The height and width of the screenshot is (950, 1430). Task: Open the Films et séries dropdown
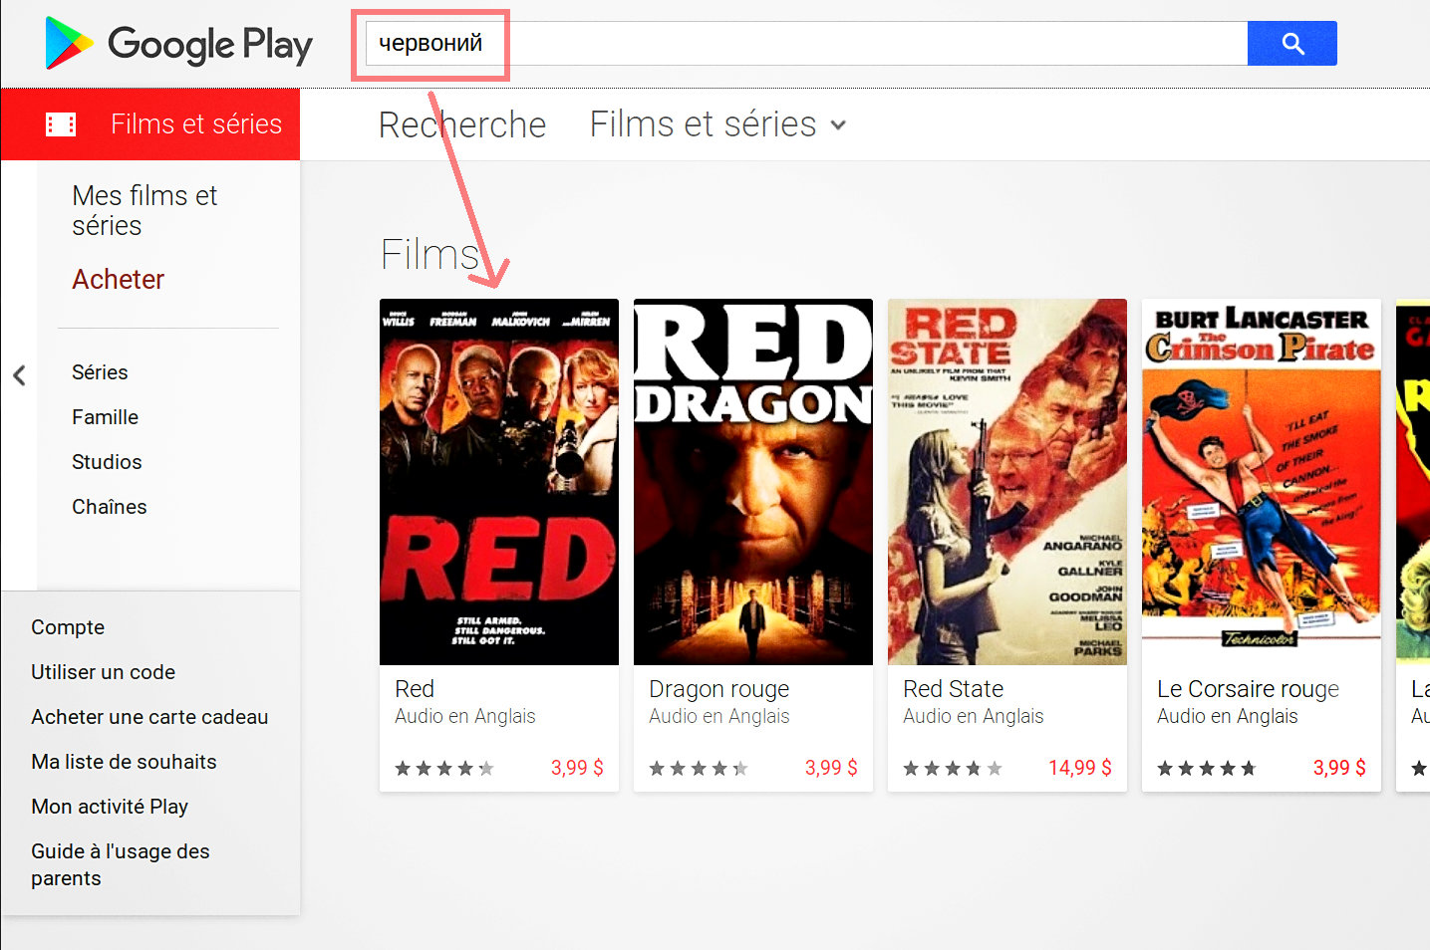coord(717,124)
